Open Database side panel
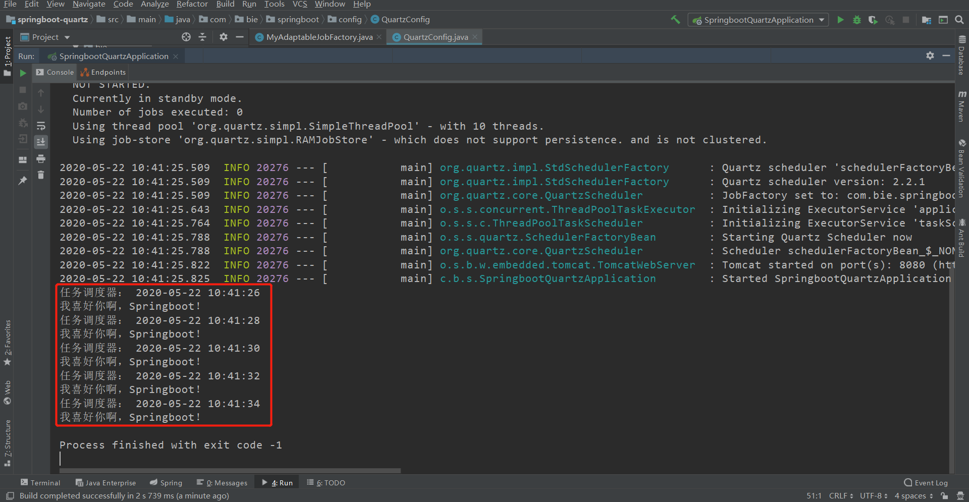The width and height of the screenshot is (969, 502). click(962, 55)
